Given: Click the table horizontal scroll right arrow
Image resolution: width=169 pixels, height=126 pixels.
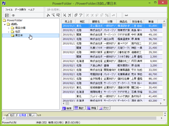Looking at the screenshot, I should pos(161,103).
